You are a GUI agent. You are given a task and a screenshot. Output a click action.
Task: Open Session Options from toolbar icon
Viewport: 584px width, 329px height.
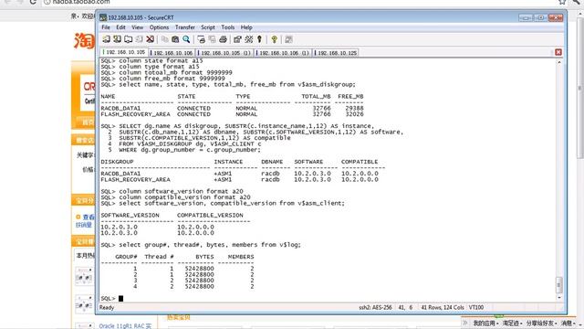pyautogui.click(x=237, y=39)
